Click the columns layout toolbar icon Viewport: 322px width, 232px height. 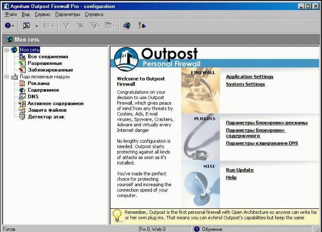tap(109, 26)
